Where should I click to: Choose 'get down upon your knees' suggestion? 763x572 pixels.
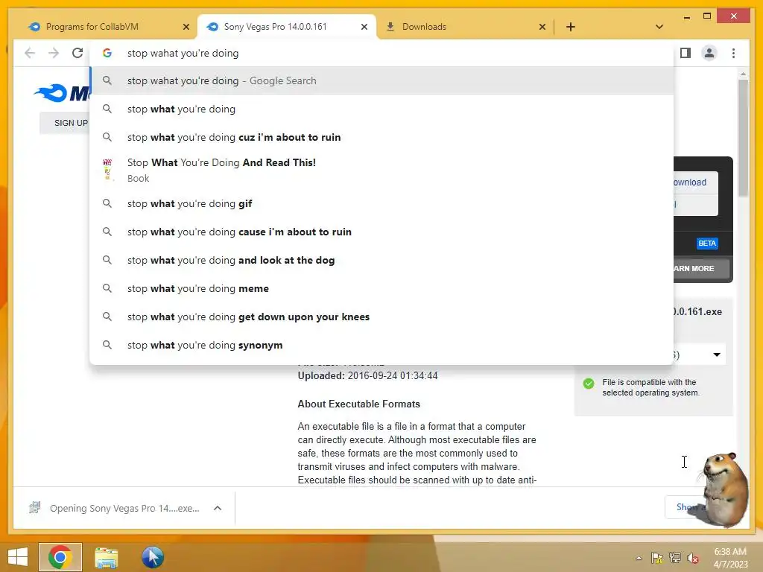tap(382, 317)
